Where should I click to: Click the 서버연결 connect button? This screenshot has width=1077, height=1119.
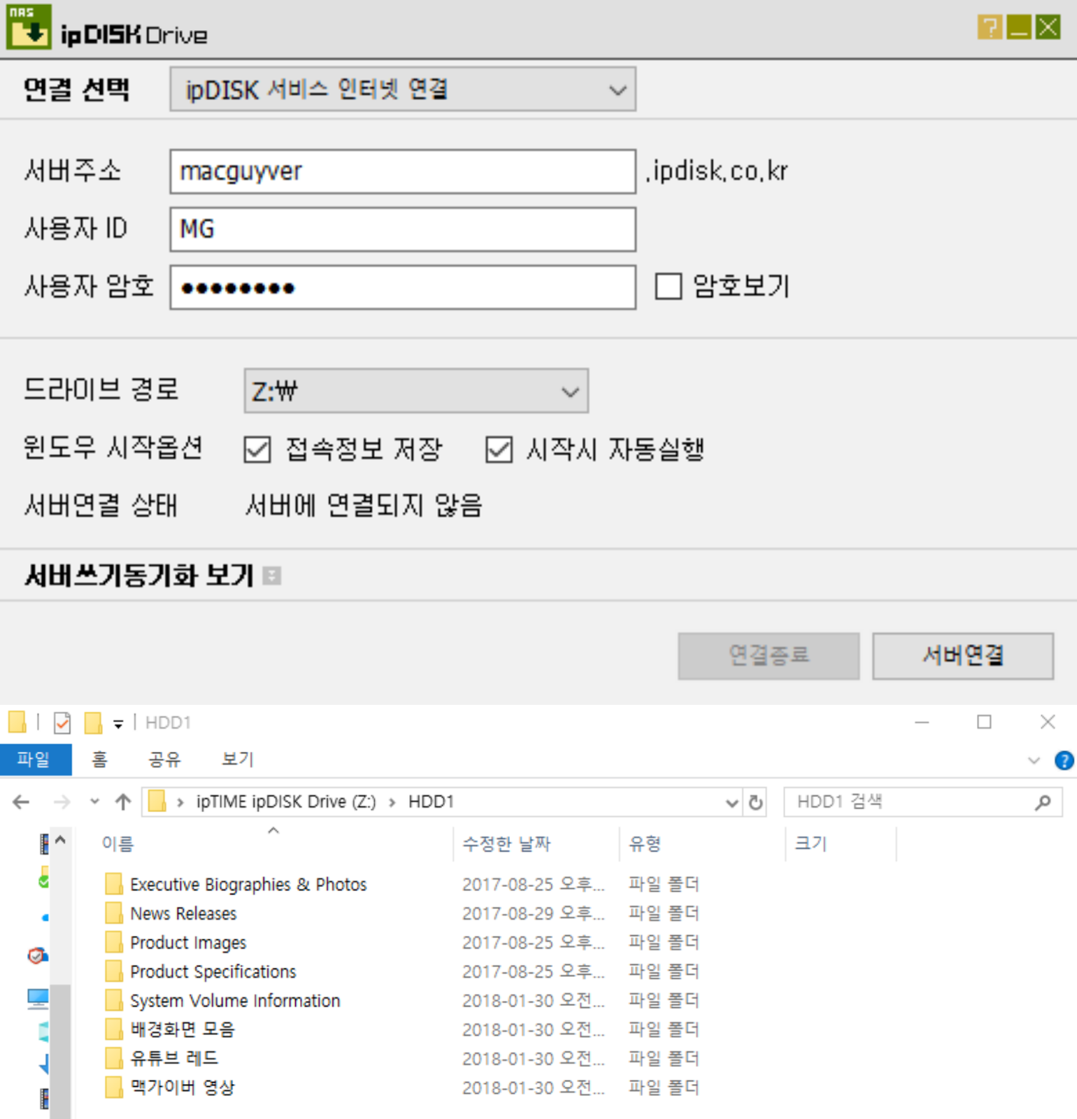pyautogui.click(x=963, y=656)
